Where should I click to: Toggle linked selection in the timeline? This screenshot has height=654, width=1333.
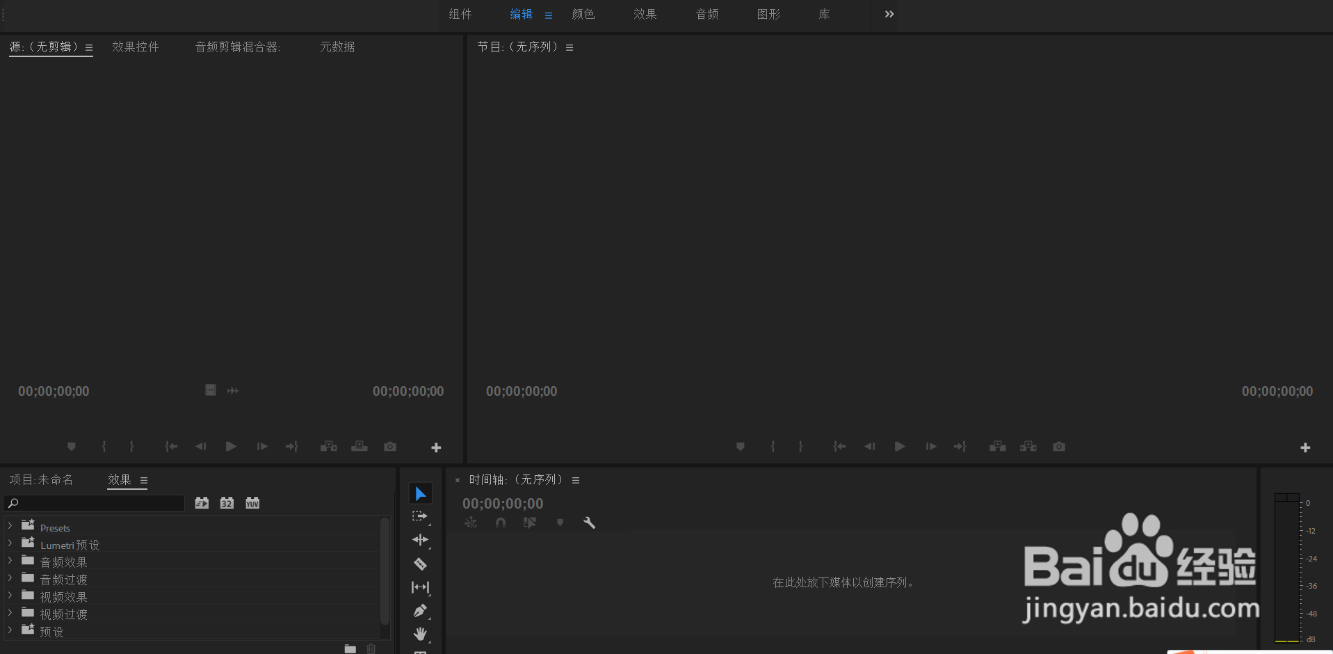tap(530, 523)
